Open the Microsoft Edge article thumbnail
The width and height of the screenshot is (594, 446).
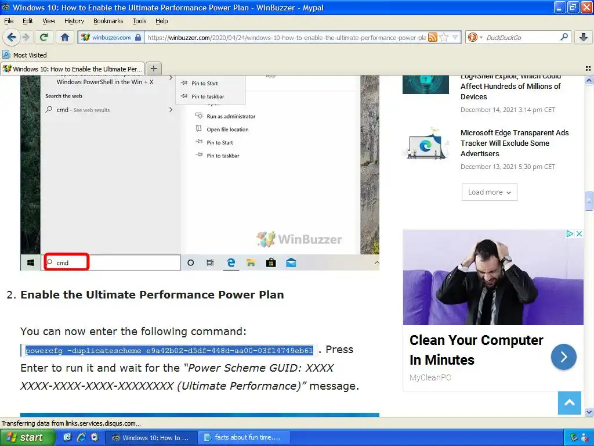tap(426, 143)
